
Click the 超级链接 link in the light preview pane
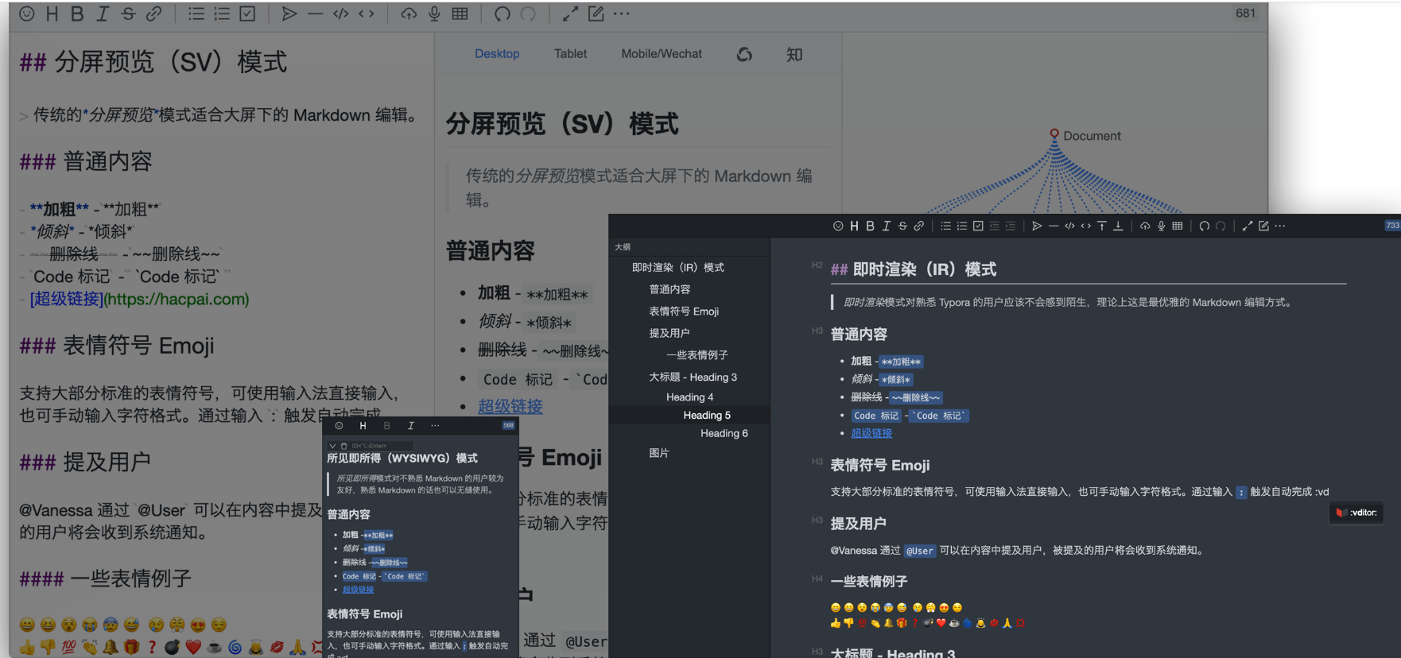pyautogui.click(x=510, y=406)
